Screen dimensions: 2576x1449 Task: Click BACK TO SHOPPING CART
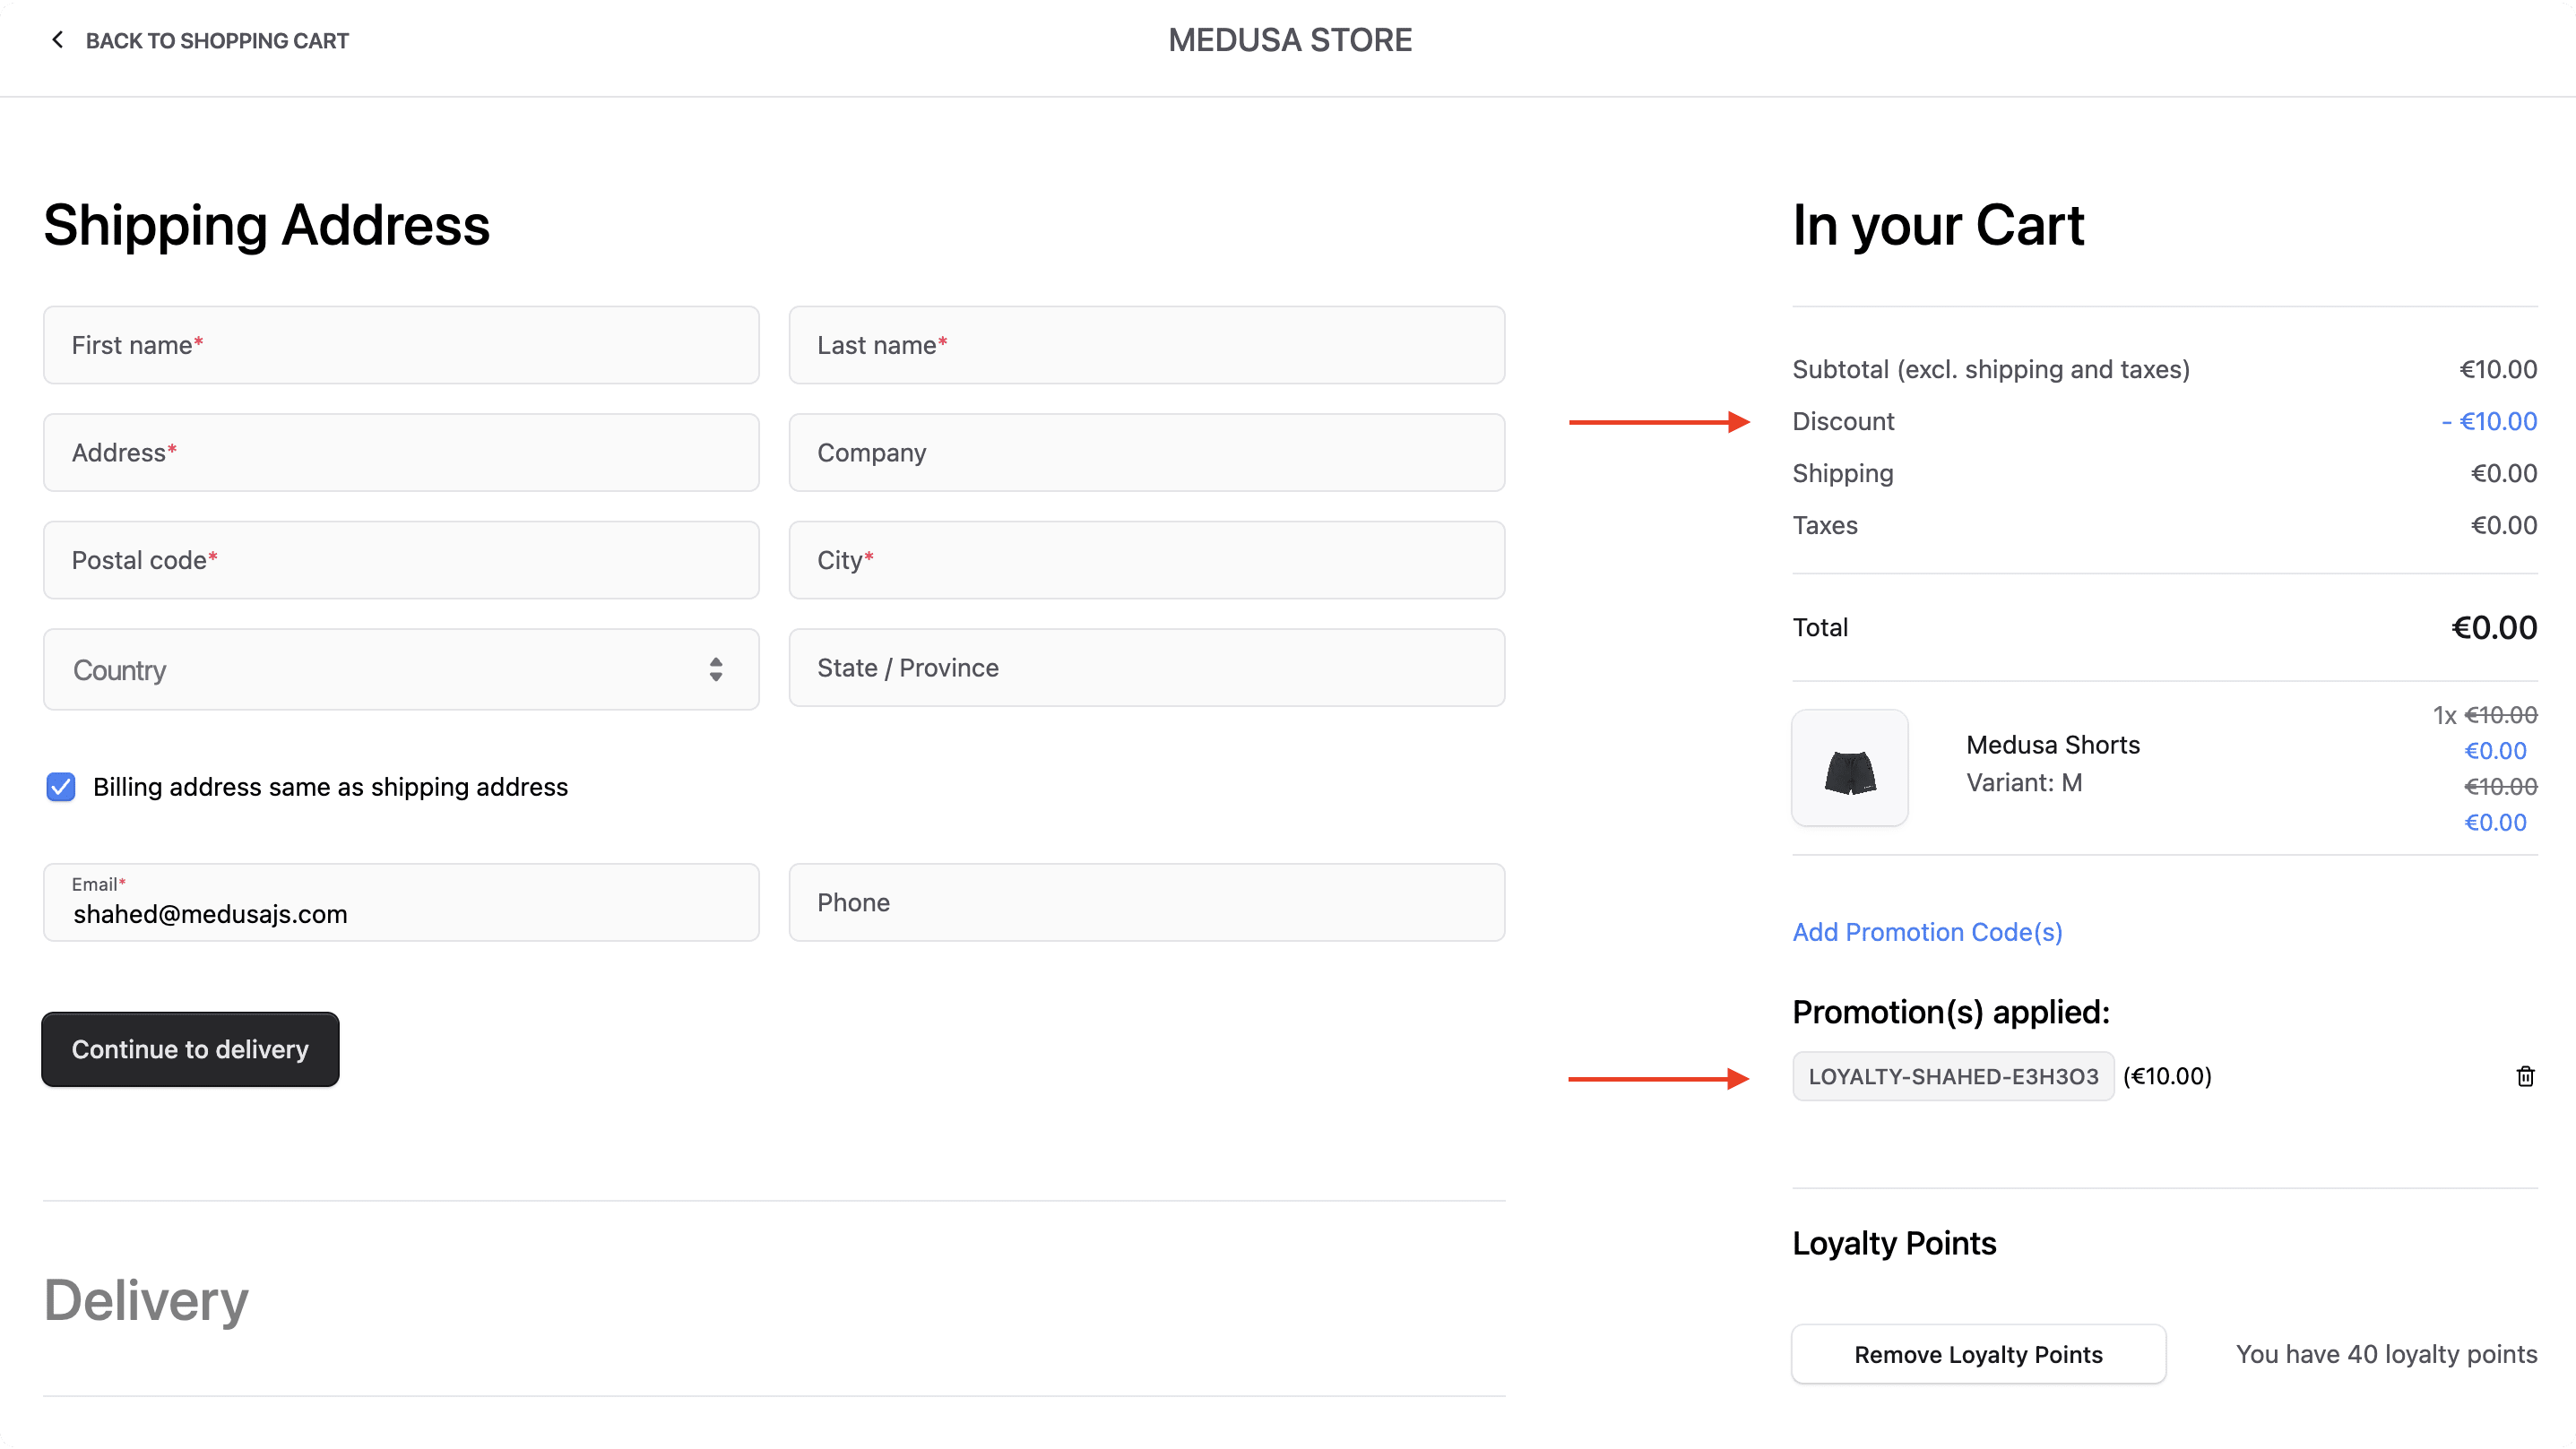coord(217,40)
